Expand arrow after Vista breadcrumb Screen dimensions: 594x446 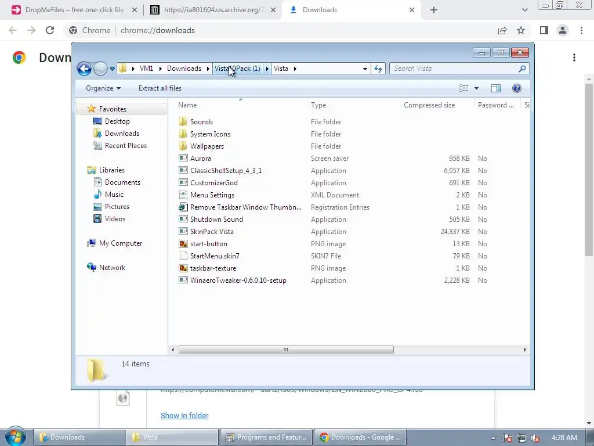(x=295, y=69)
